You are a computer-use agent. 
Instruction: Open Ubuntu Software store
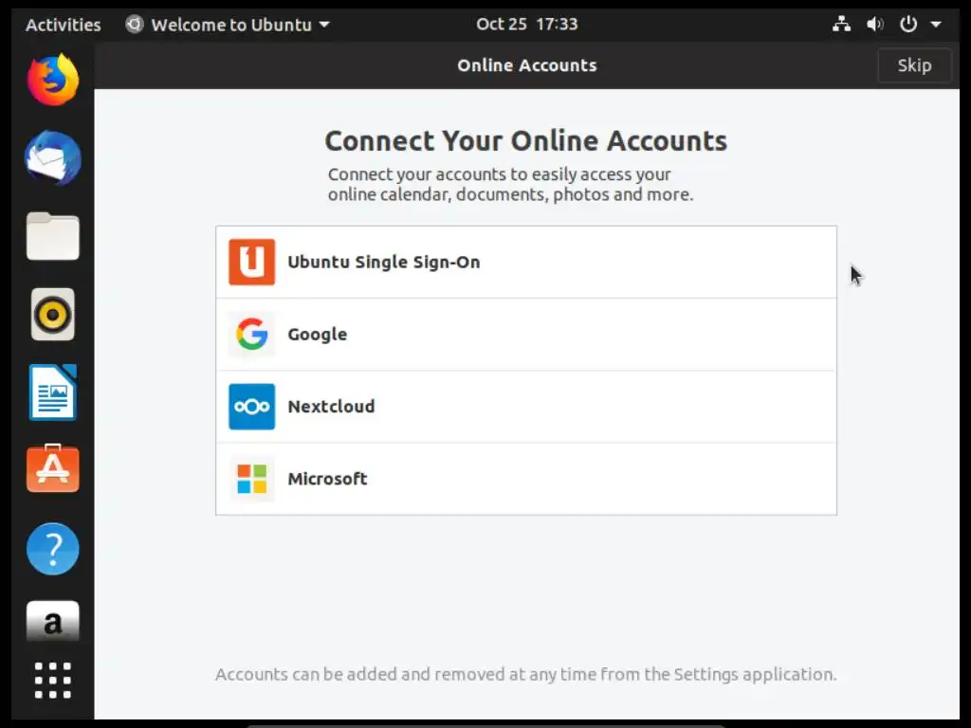pos(52,469)
